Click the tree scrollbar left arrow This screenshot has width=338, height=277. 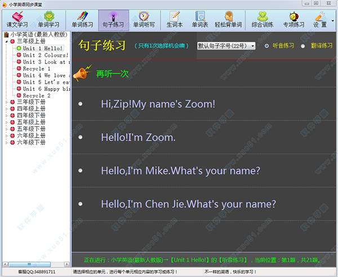click(x=6, y=264)
